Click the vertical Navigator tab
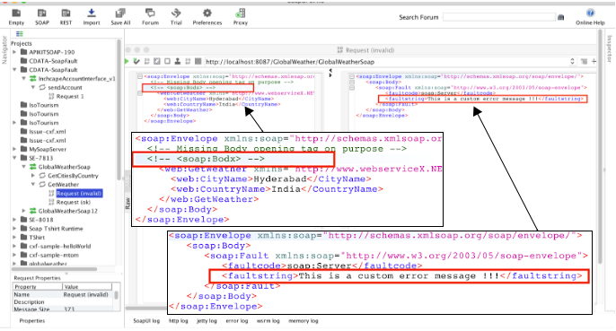 (x=4, y=50)
